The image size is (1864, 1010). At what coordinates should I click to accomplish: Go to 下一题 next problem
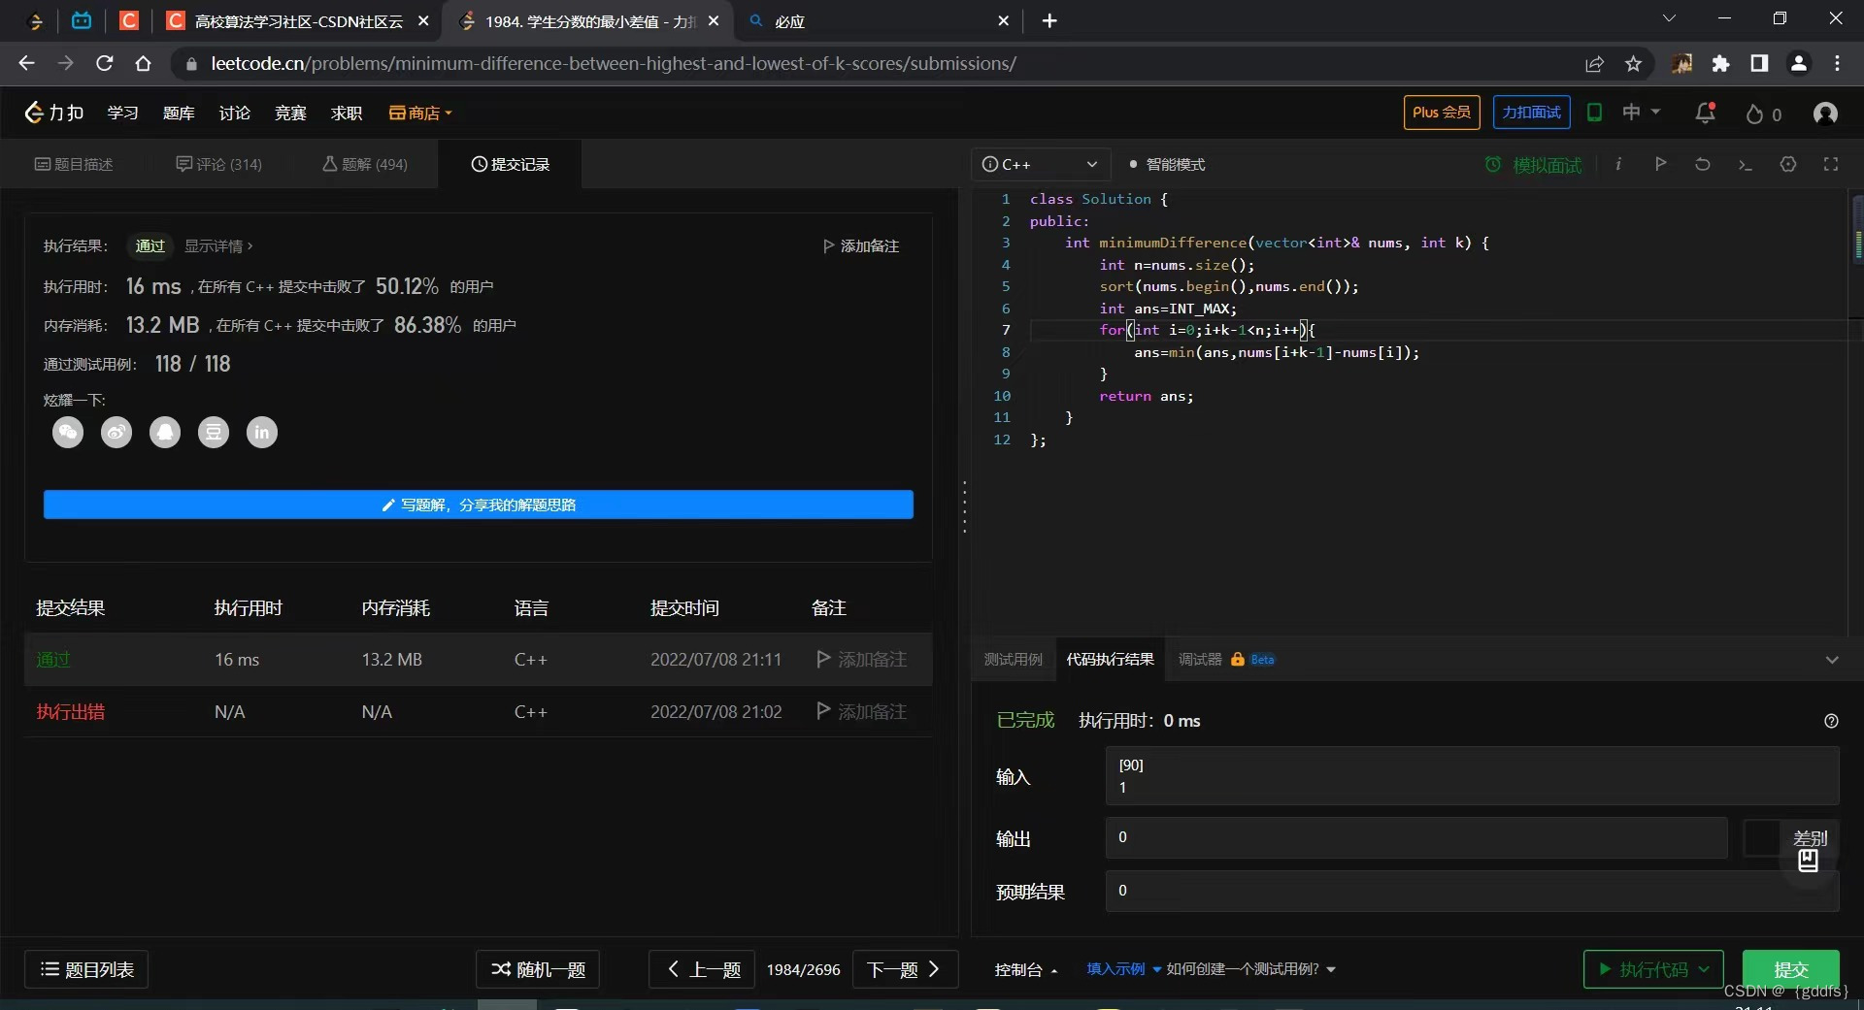[905, 969]
